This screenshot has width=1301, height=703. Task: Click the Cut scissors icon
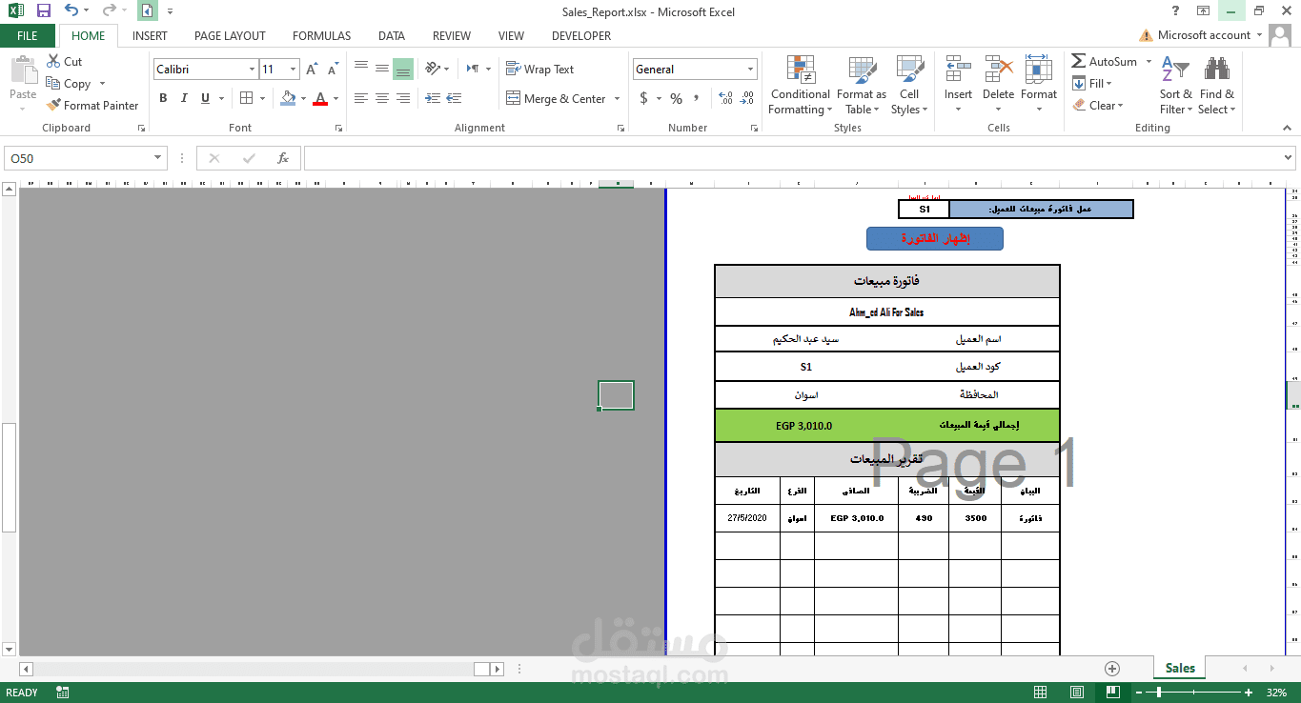click(x=54, y=61)
